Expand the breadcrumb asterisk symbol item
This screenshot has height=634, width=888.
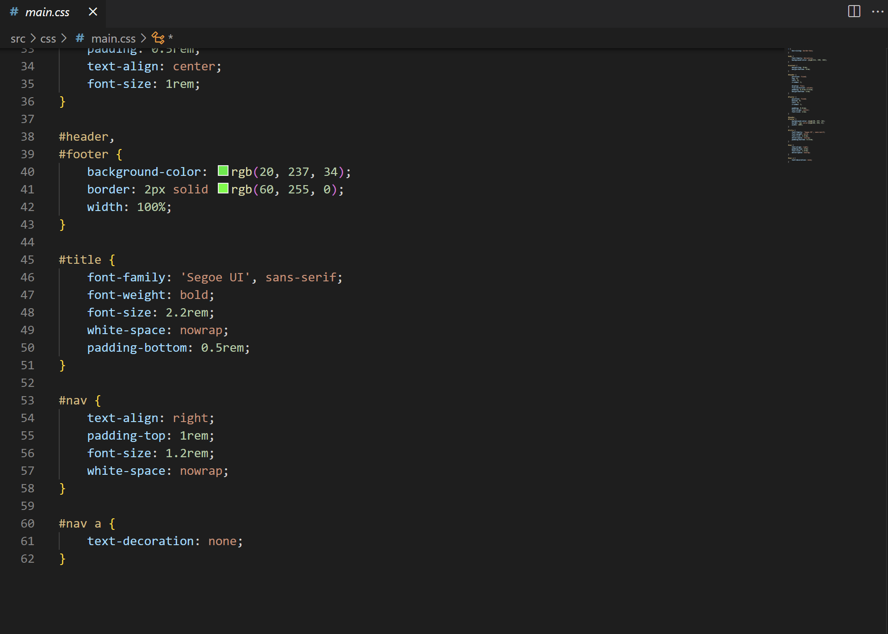click(x=171, y=37)
